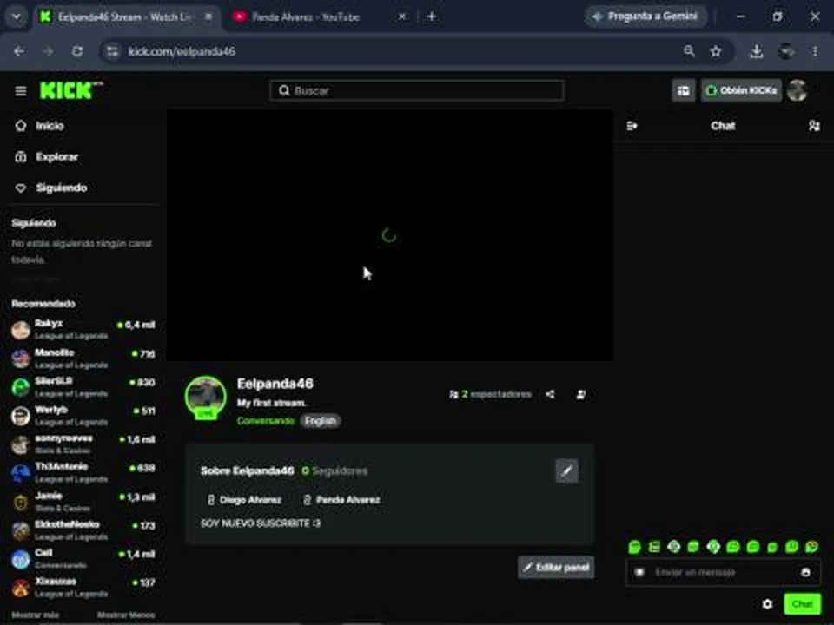Open Cail channel entry
This screenshot has height=625, width=834.
coord(83,558)
